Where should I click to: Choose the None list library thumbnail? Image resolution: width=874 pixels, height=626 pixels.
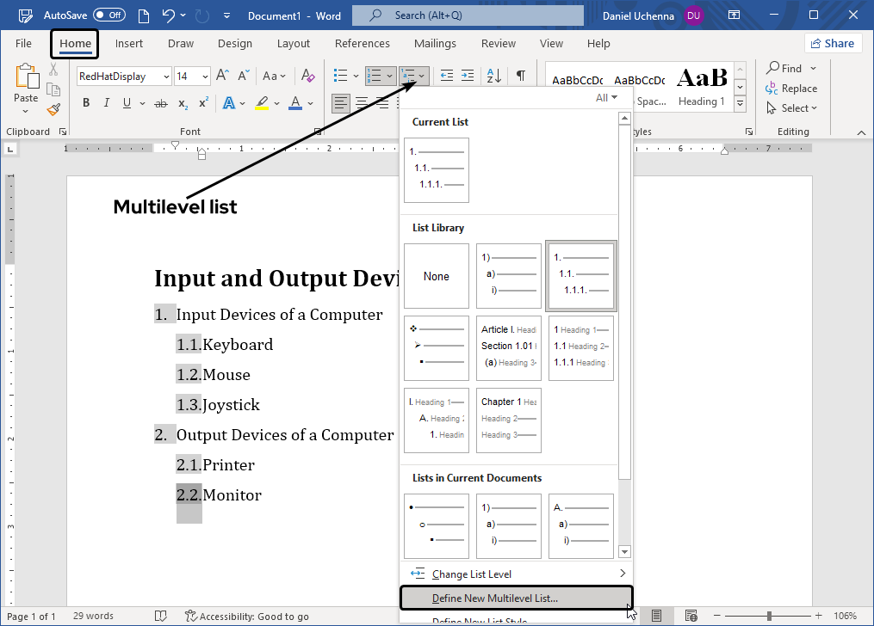(x=437, y=276)
